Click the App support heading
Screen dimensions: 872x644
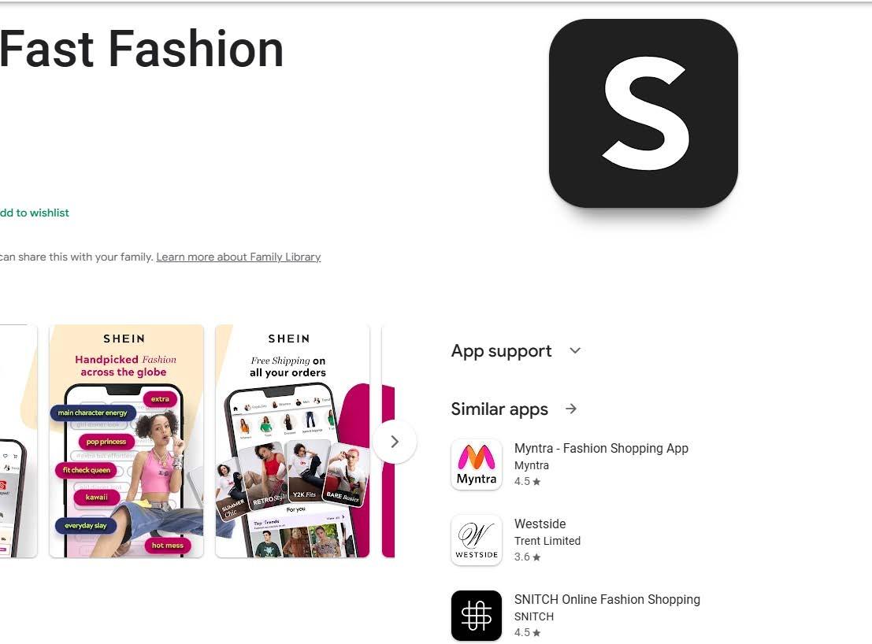pos(501,351)
